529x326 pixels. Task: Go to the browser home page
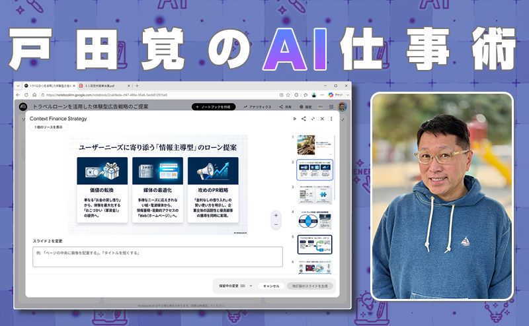tap(34, 95)
